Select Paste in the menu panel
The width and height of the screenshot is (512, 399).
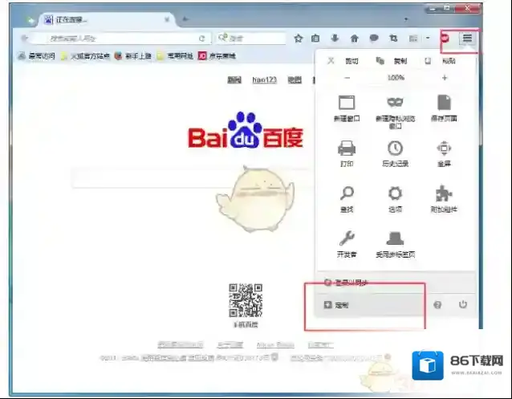[441, 61]
